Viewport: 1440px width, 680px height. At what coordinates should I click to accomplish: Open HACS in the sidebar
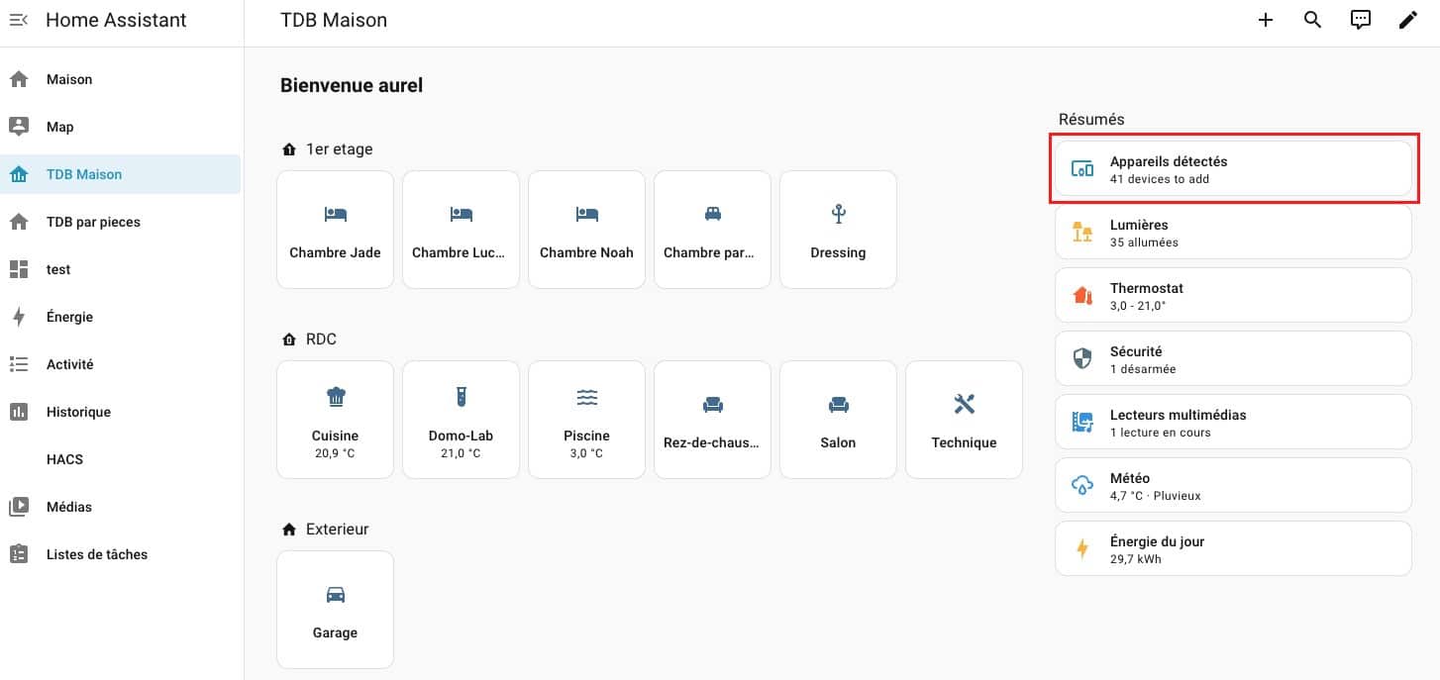click(64, 459)
